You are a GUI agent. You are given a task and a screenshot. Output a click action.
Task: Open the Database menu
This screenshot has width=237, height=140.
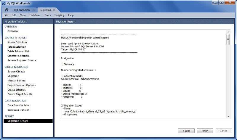coord(35,15)
